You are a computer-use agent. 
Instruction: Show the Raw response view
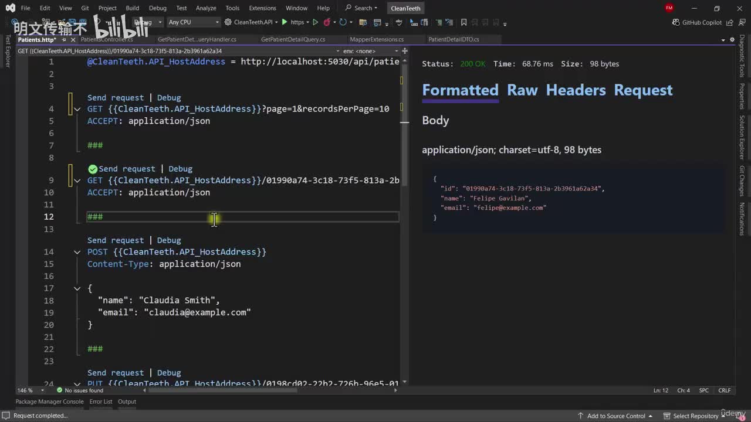[522, 90]
